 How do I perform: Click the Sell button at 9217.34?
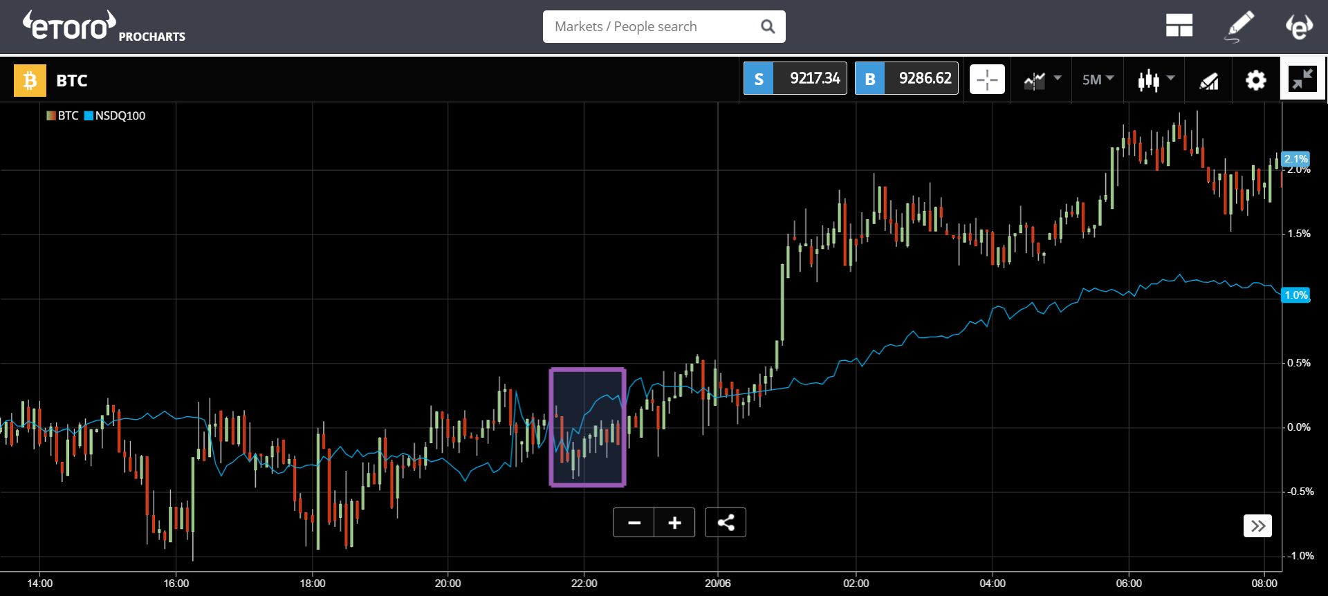click(x=795, y=78)
